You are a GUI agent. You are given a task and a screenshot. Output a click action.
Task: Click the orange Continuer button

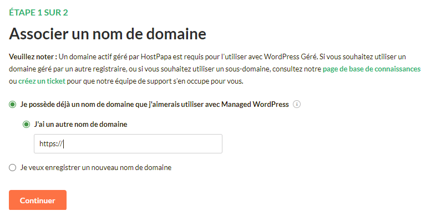click(x=38, y=200)
